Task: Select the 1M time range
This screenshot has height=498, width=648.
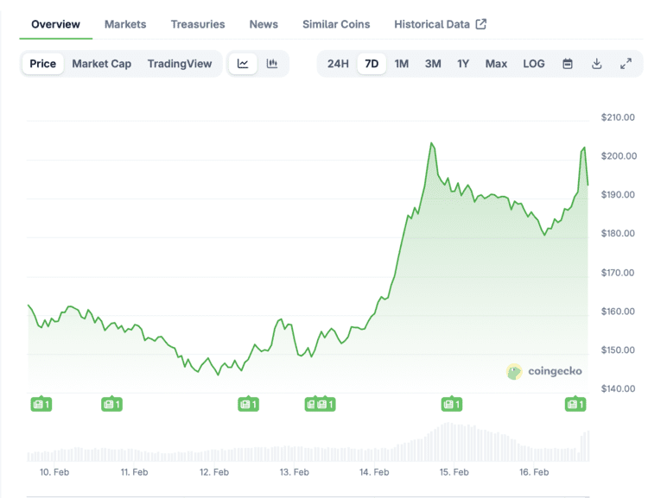Action: pyautogui.click(x=401, y=64)
